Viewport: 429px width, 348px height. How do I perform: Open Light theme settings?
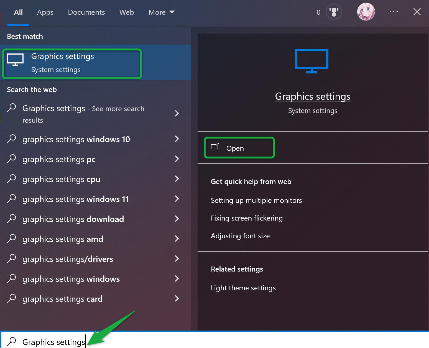coord(243,288)
